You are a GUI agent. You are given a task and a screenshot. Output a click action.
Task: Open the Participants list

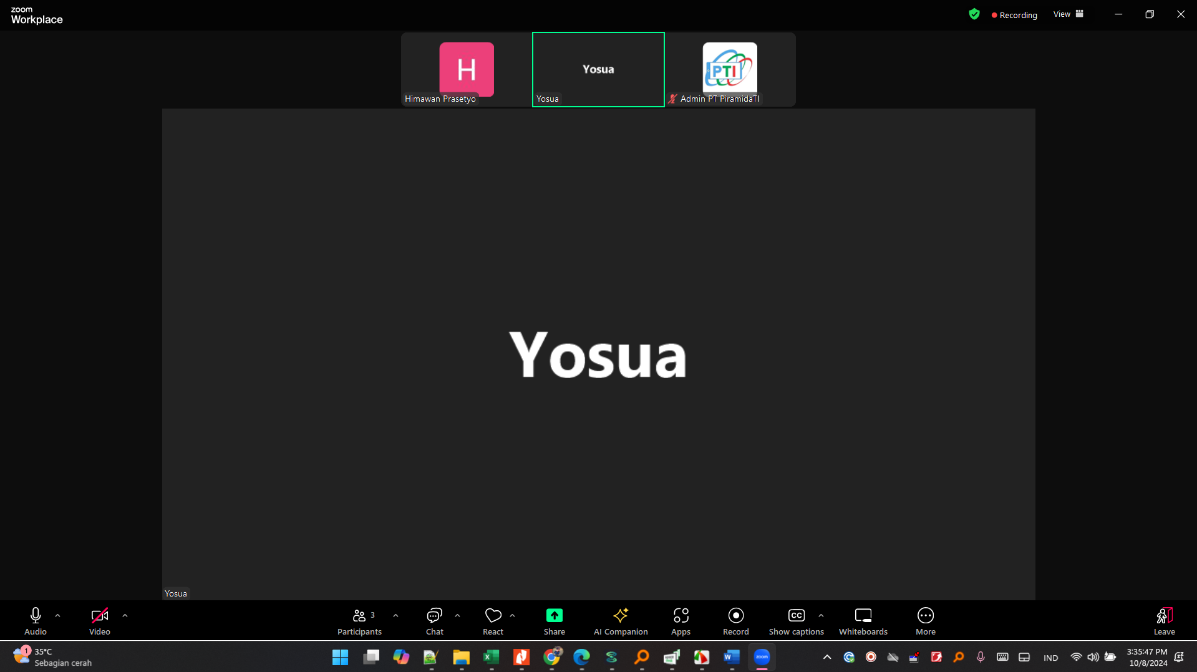(359, 621)
